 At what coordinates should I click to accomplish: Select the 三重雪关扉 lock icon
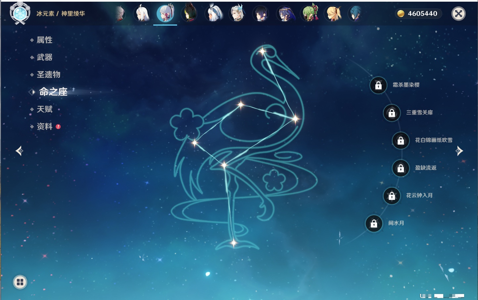click(392, 113)
